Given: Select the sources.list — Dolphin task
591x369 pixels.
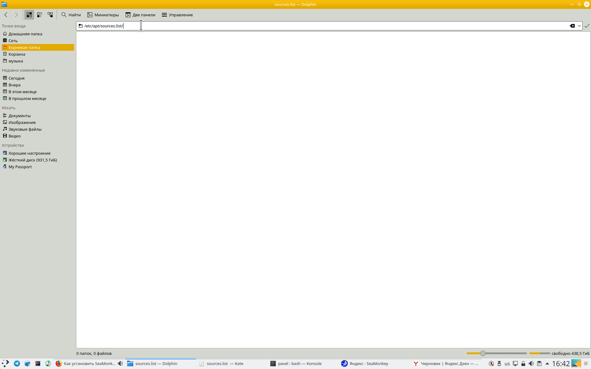Looking at the screenshot, I should (161, 364).
